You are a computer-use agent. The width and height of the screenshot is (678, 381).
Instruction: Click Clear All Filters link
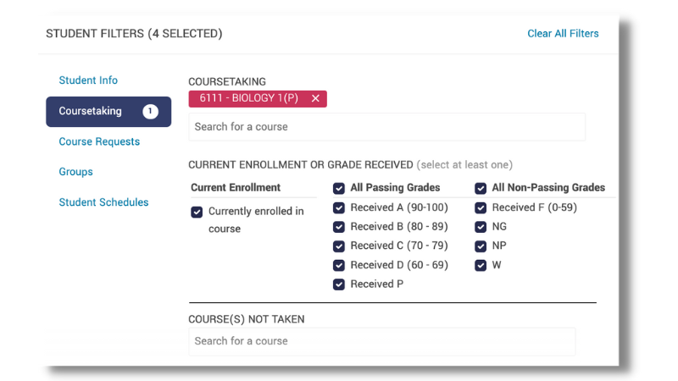(x=563, y=34)
